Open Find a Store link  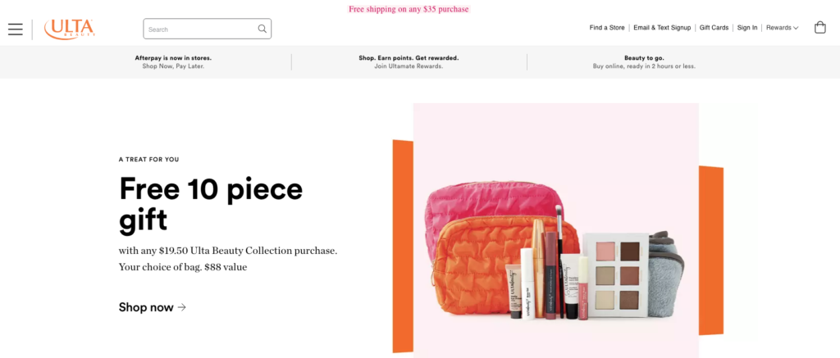607,28
